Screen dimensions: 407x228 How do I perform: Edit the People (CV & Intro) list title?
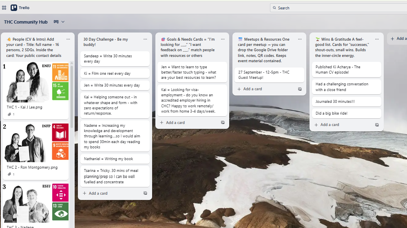point(34,48)
